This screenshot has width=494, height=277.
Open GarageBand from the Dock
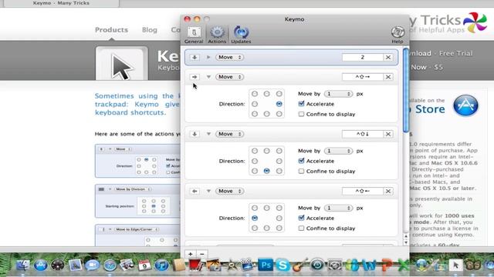299,265
